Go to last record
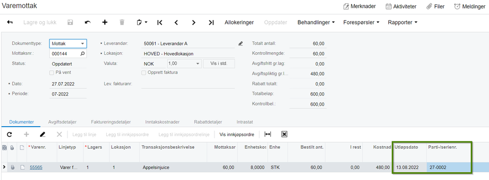Screen dimensions: 489x180 [211, 22]
